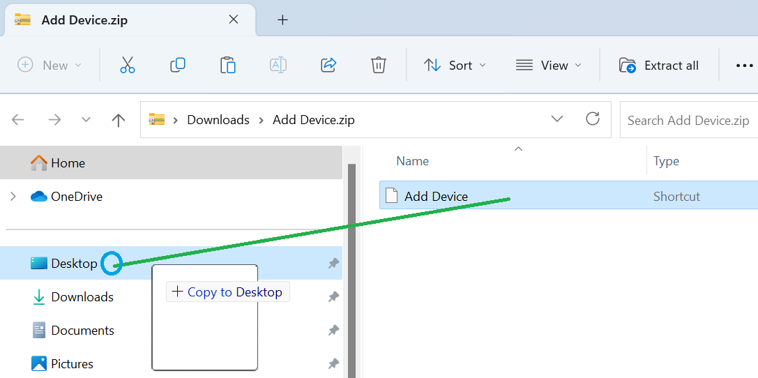This screenshot has height=378, width=758.
Task: Open the address bar history dropdown
Action: click(557, 119)
